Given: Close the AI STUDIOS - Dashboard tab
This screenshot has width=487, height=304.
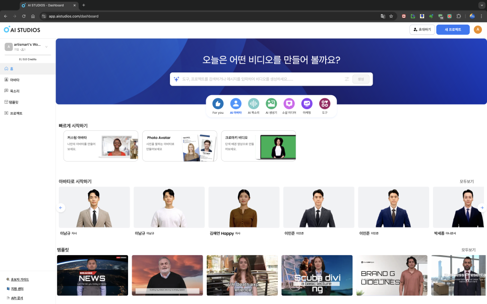Looking at the screenshot, I should (x=75, y=5).
